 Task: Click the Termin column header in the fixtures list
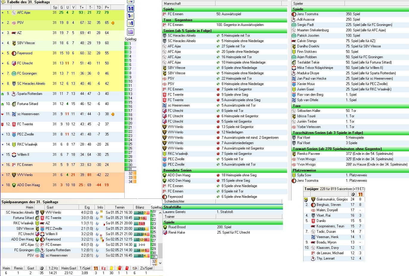pyautogui.click(x=120, y=207)
